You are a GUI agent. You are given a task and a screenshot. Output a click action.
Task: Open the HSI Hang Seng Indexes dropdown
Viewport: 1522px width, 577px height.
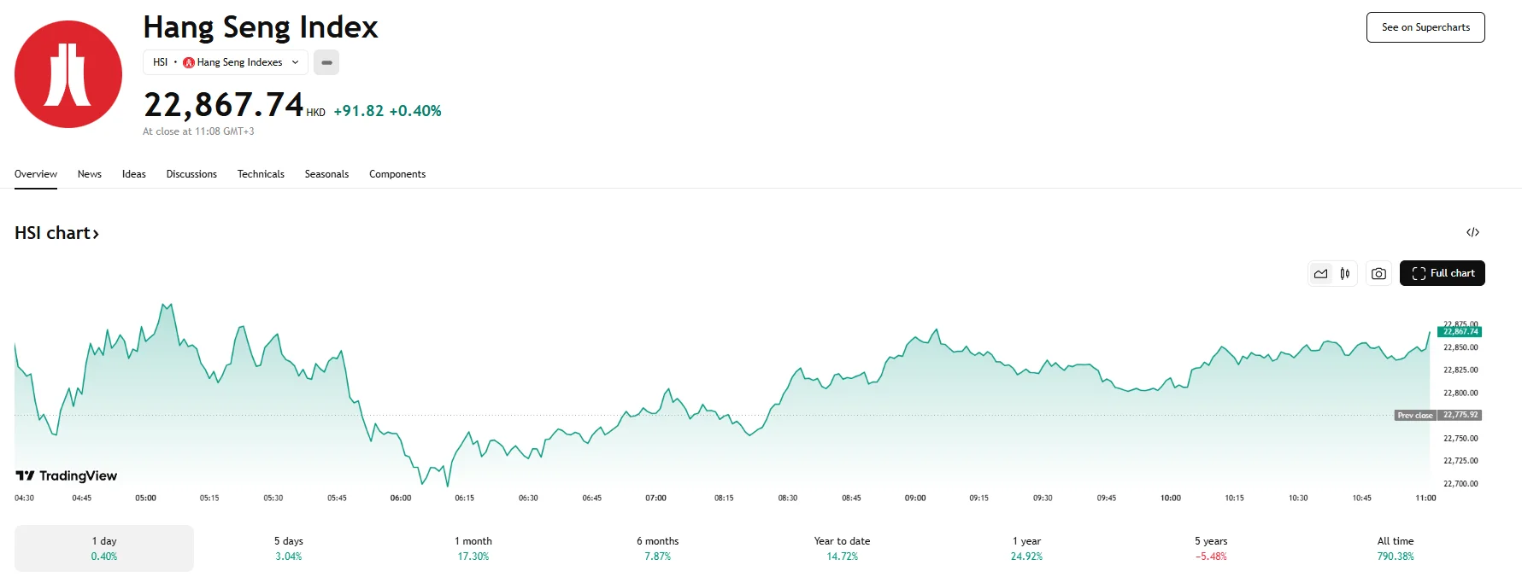pyautogui.click(x=226, y=62)
